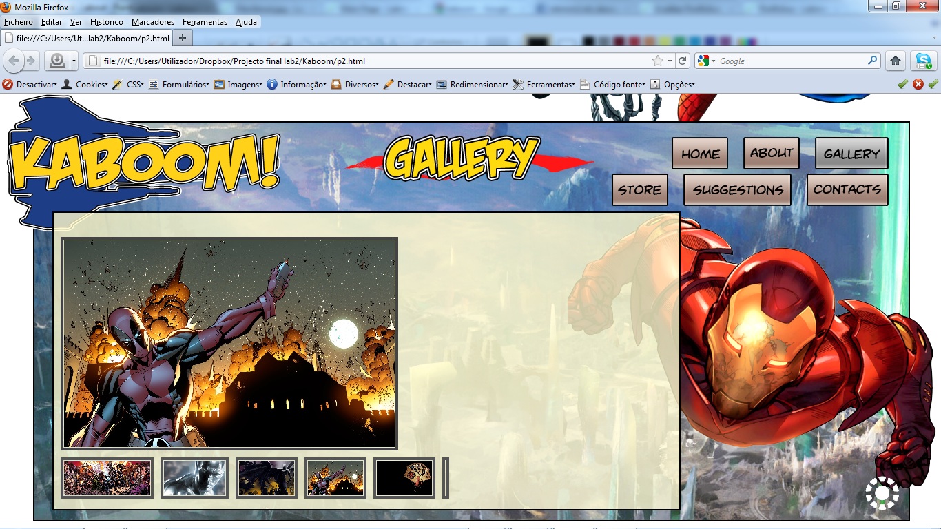Screen dimensions: 941x529
Task: Click the address bar URL field
Action: 372,61
